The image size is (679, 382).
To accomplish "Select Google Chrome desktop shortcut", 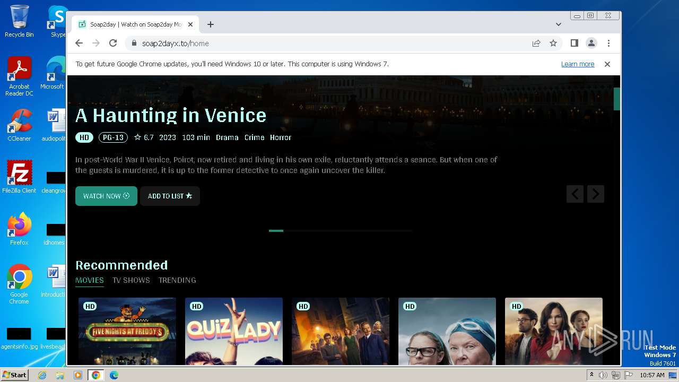I will 19,284.
